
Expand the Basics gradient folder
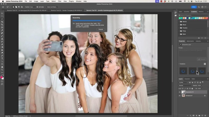tap(179, 22)
